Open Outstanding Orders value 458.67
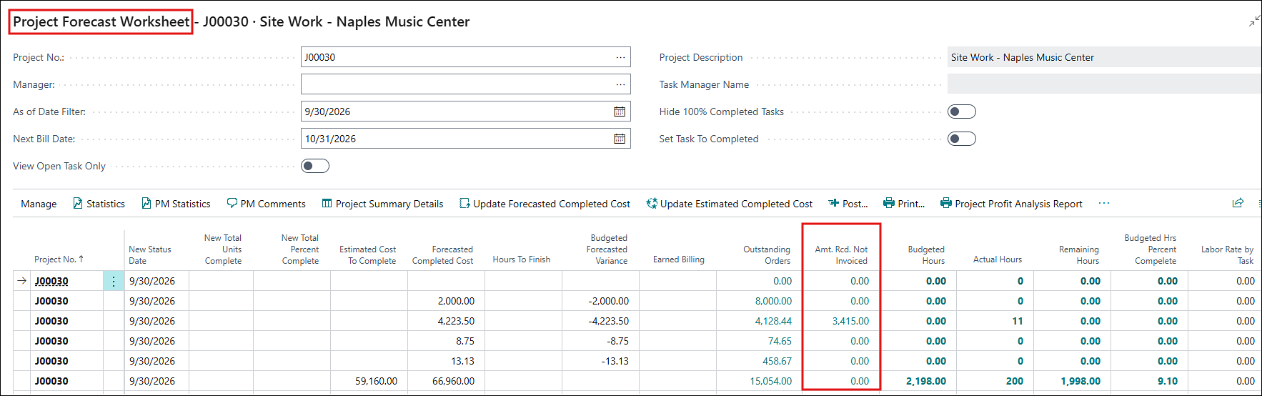Image resolution: width=1262 pixels, height=396 pixels. 777,361
